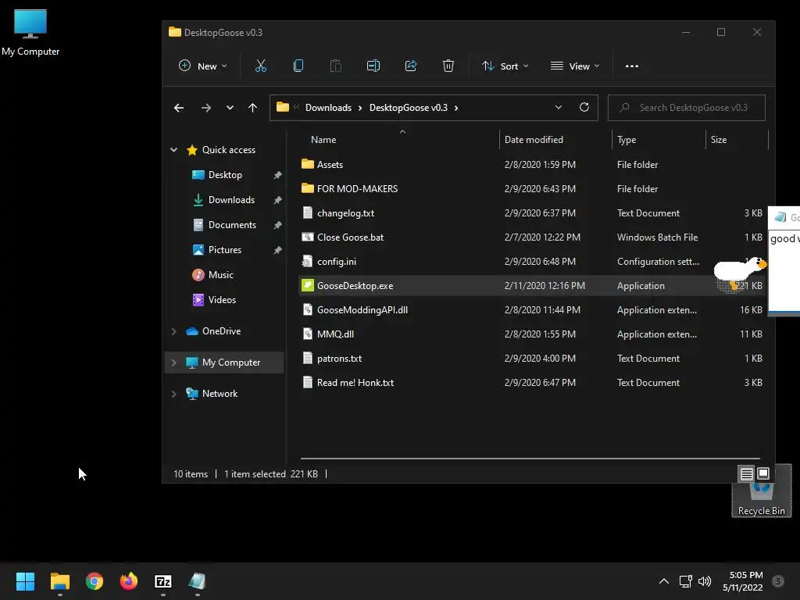Select My Computer desktop icon

(x=30, y=33)
